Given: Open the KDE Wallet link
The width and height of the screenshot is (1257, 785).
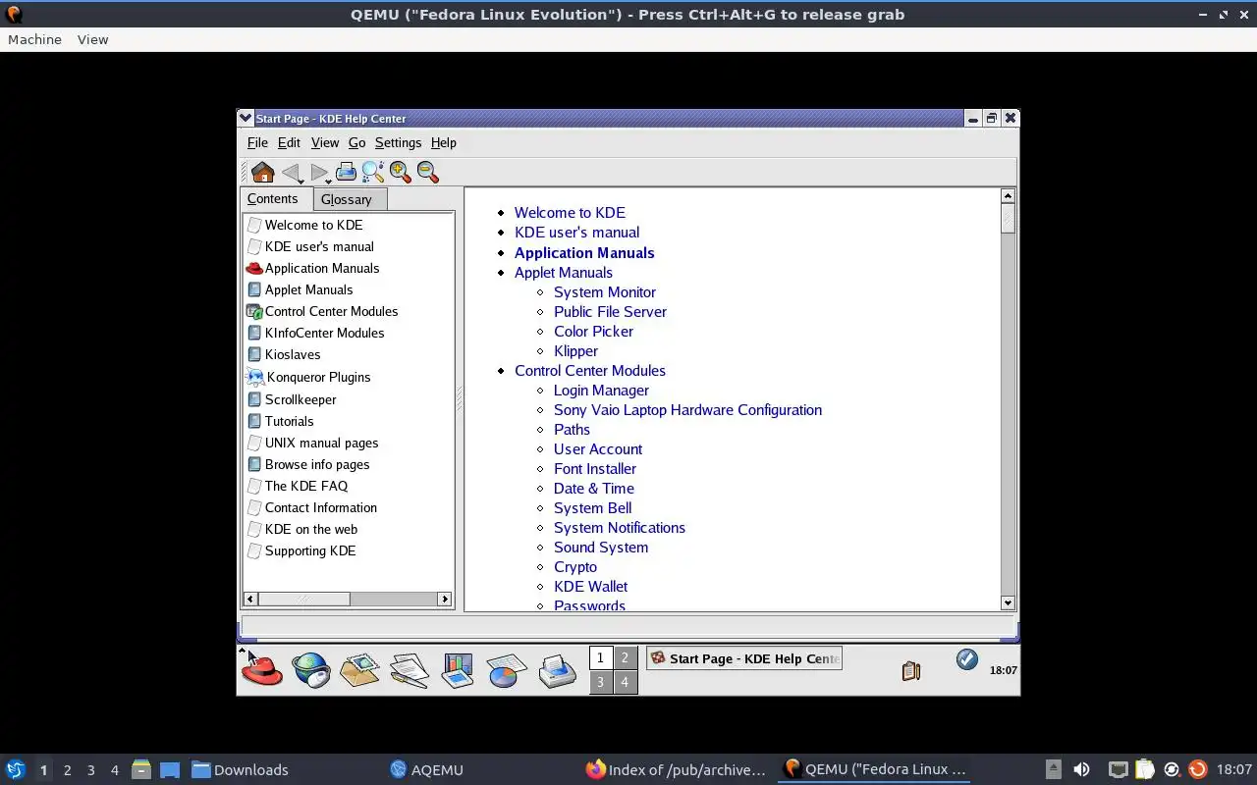Looking at the screenshot, I should pos(590,586).
